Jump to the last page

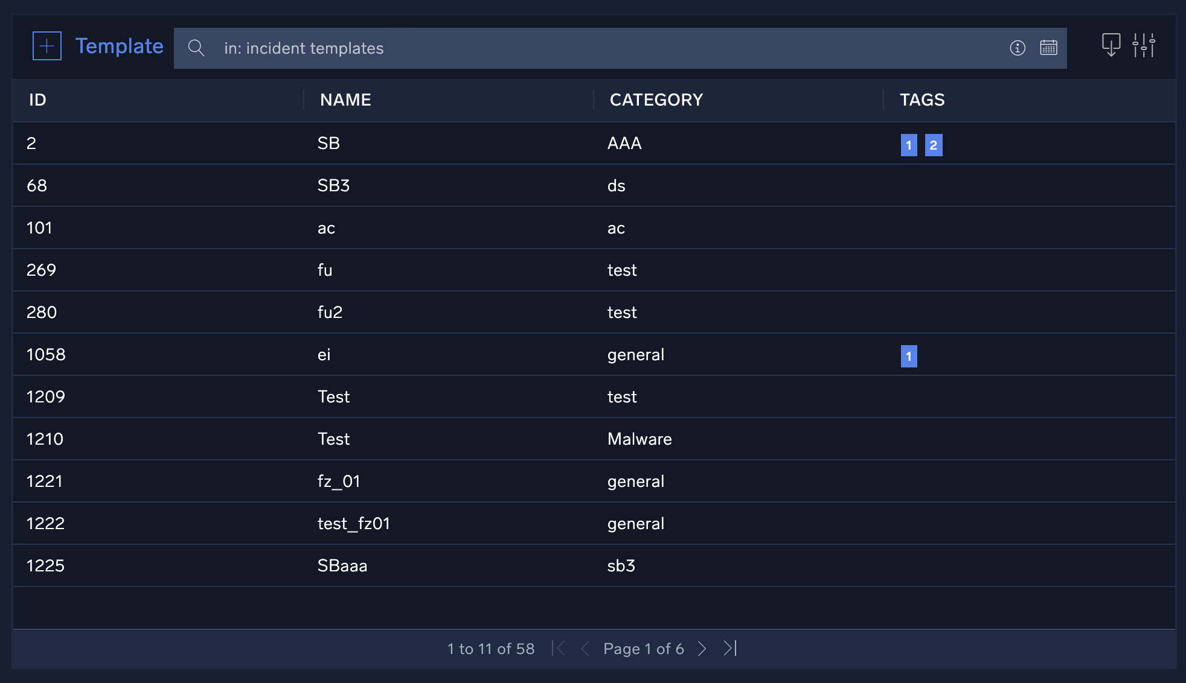(730, 649)
